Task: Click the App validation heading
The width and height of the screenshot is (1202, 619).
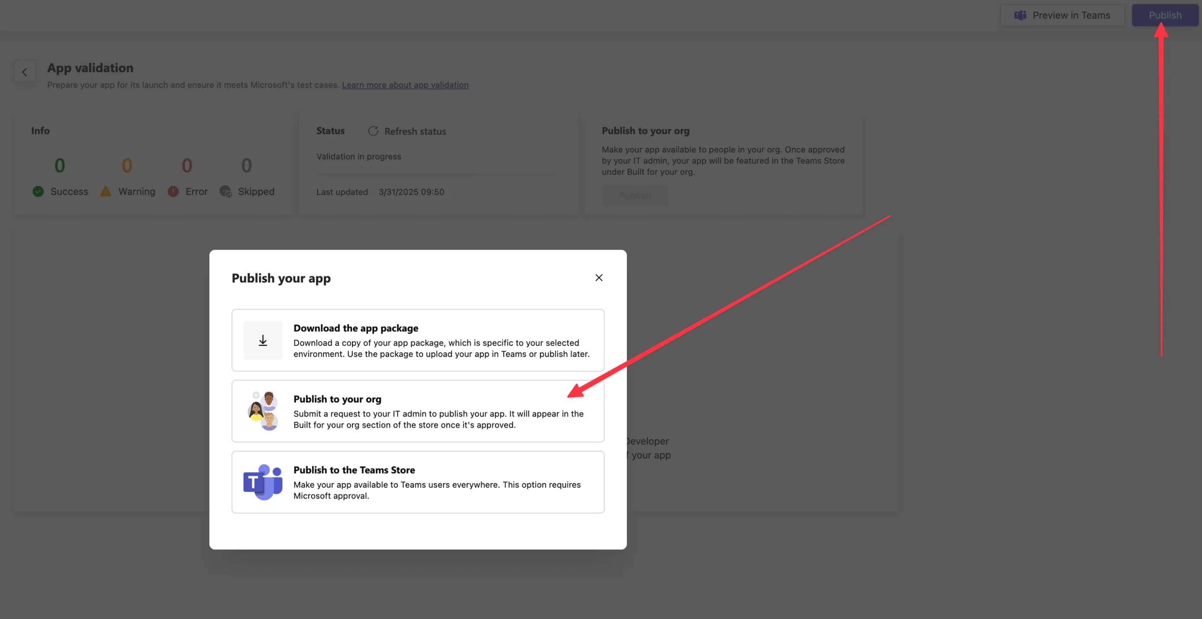Action: [x=90, y=68]
